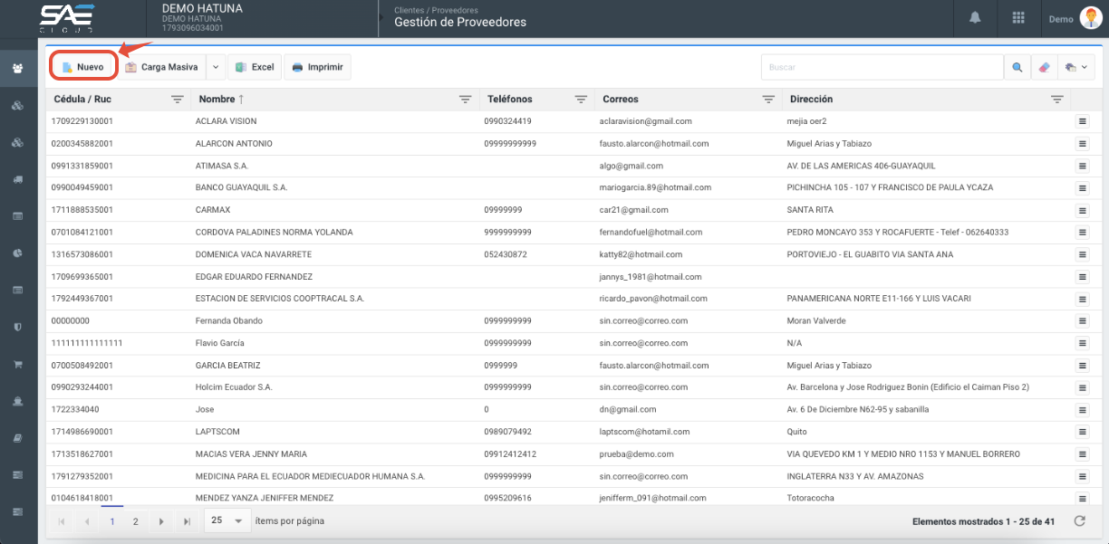Open the apps grid icon in top bar
Screen dimensions: 1109x544
(x=1018, y=18)
